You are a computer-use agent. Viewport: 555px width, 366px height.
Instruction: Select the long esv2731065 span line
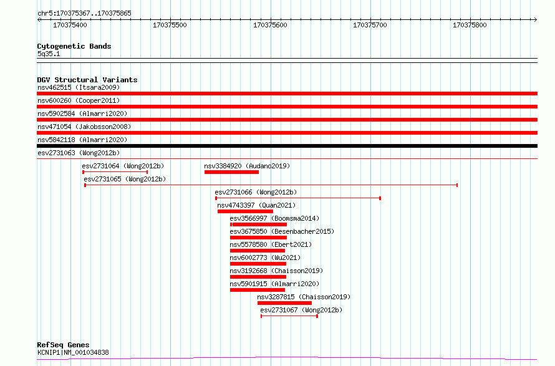[271, 185]
